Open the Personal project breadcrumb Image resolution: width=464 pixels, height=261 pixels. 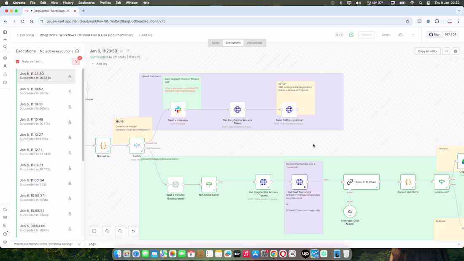coord(25,35)
